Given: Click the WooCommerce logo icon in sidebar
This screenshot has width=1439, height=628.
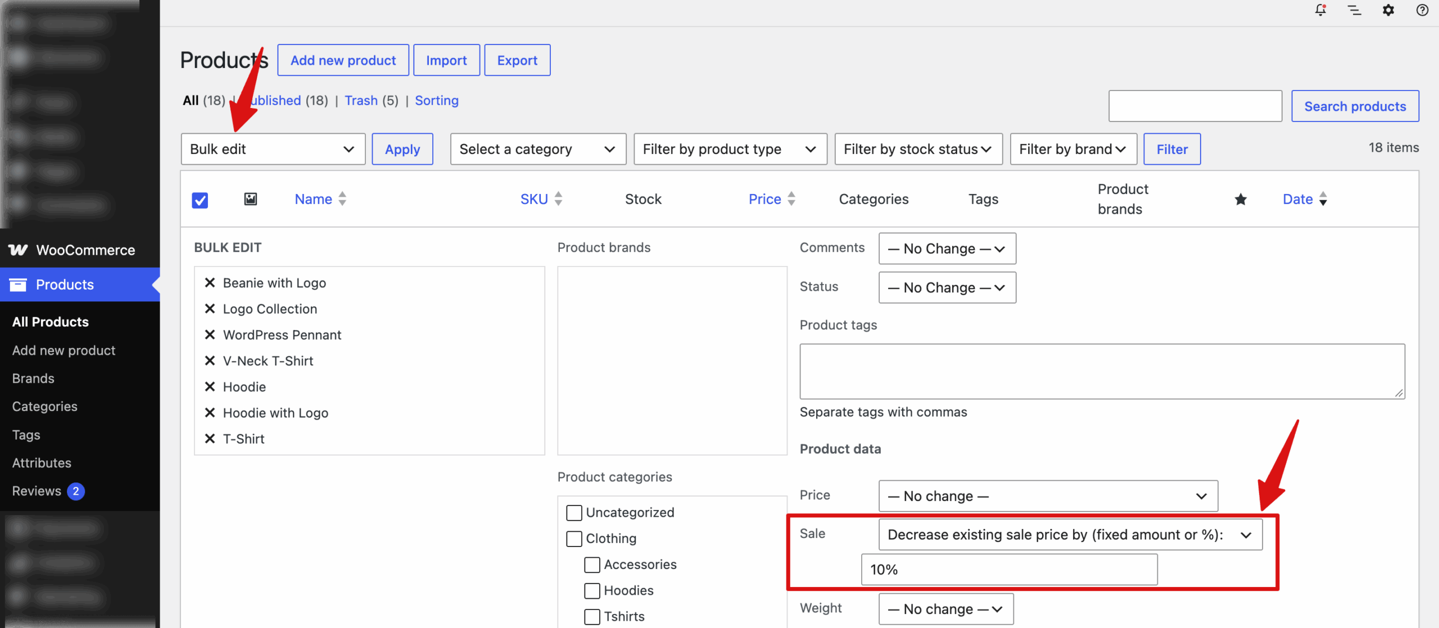Looking at the screenshot, I should [x=18, y=250].
